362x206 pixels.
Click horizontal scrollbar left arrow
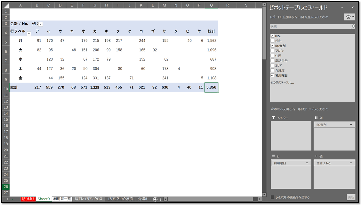[x=165, y=199]
